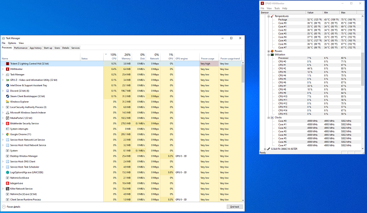Select the Client Server Runtime Process row
The width and height of the screenshot is (367, 213).
[121, 200]
